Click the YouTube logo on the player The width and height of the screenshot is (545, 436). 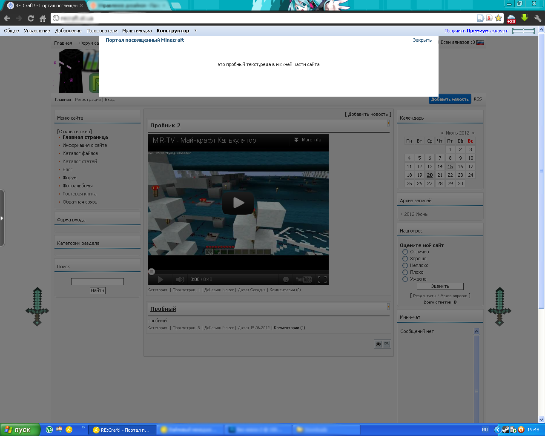[304, 279]
